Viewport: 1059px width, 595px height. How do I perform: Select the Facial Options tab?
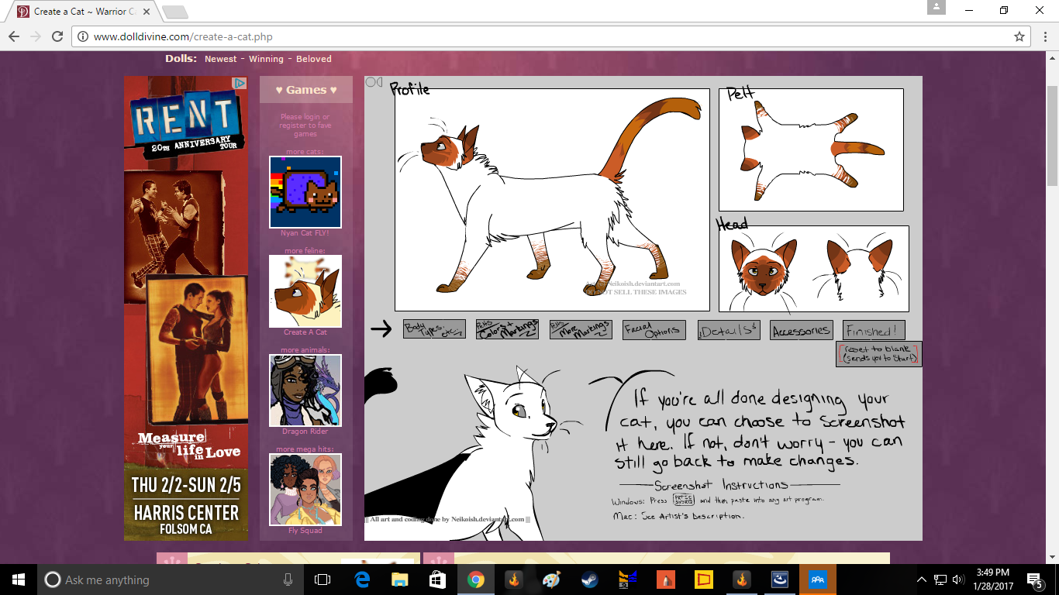click(x=654, y=330)
